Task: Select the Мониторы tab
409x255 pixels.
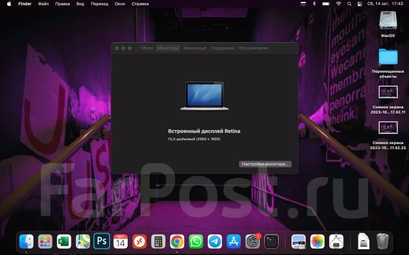Action: (x=168, y=48)
